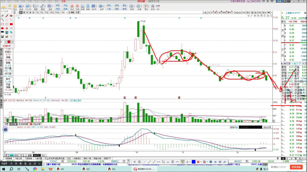This screenshot has width=307, height=172.
Task: Select the hollow ellipse shape tool
Action: pyautogui.click(x=7, y=24)
